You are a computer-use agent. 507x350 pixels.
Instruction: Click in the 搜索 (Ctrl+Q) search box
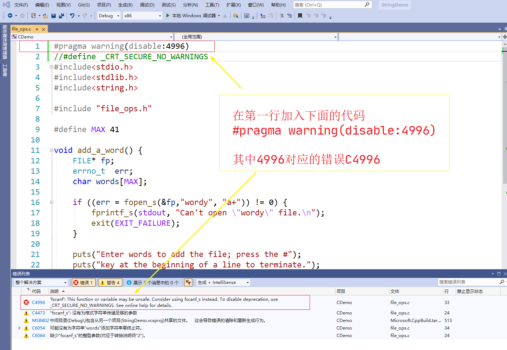pos(332,5)
